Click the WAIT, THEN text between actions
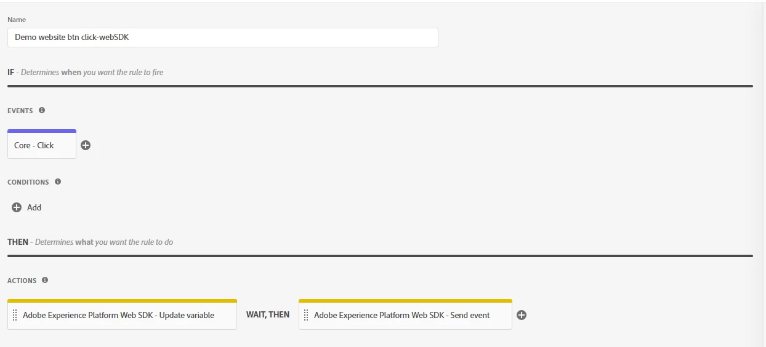 click(268, 314)
